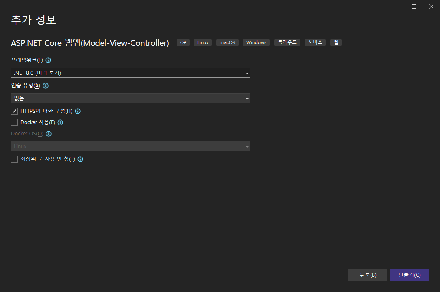Click the 클라우드 tag

point(287,42)
